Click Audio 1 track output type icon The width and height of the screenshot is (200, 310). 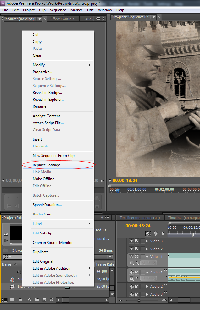tap(165, 270)
